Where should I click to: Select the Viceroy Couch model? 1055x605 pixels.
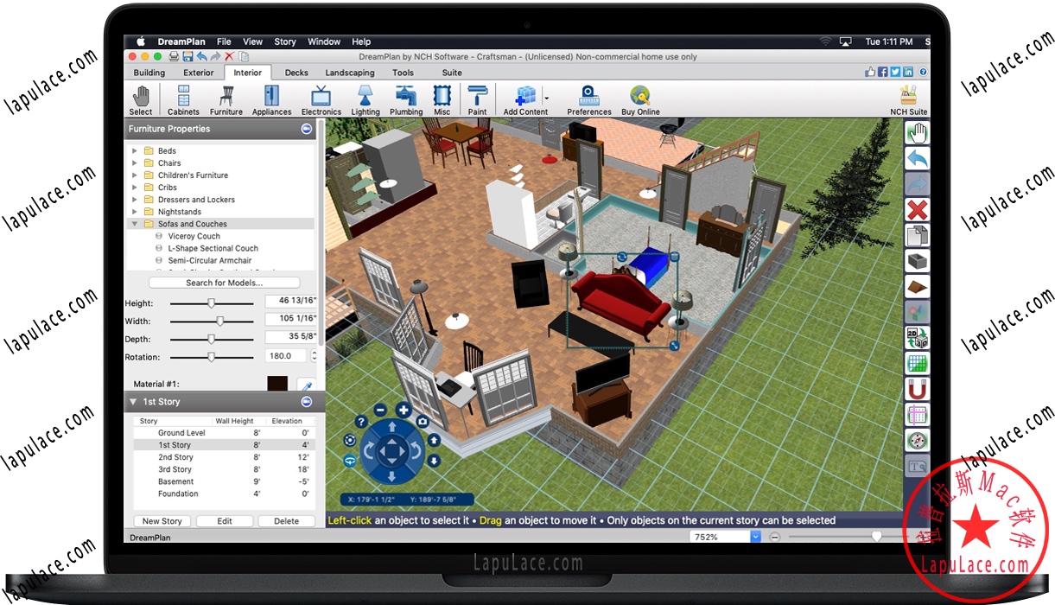click(x=194, y=236)
